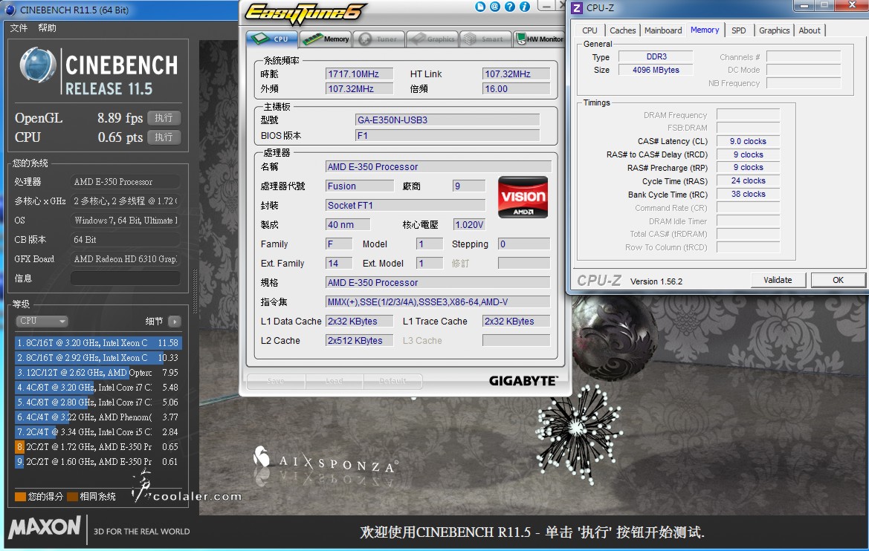Click the Load button in EasyTune6
Screen dimensions: 869x551
335,382
